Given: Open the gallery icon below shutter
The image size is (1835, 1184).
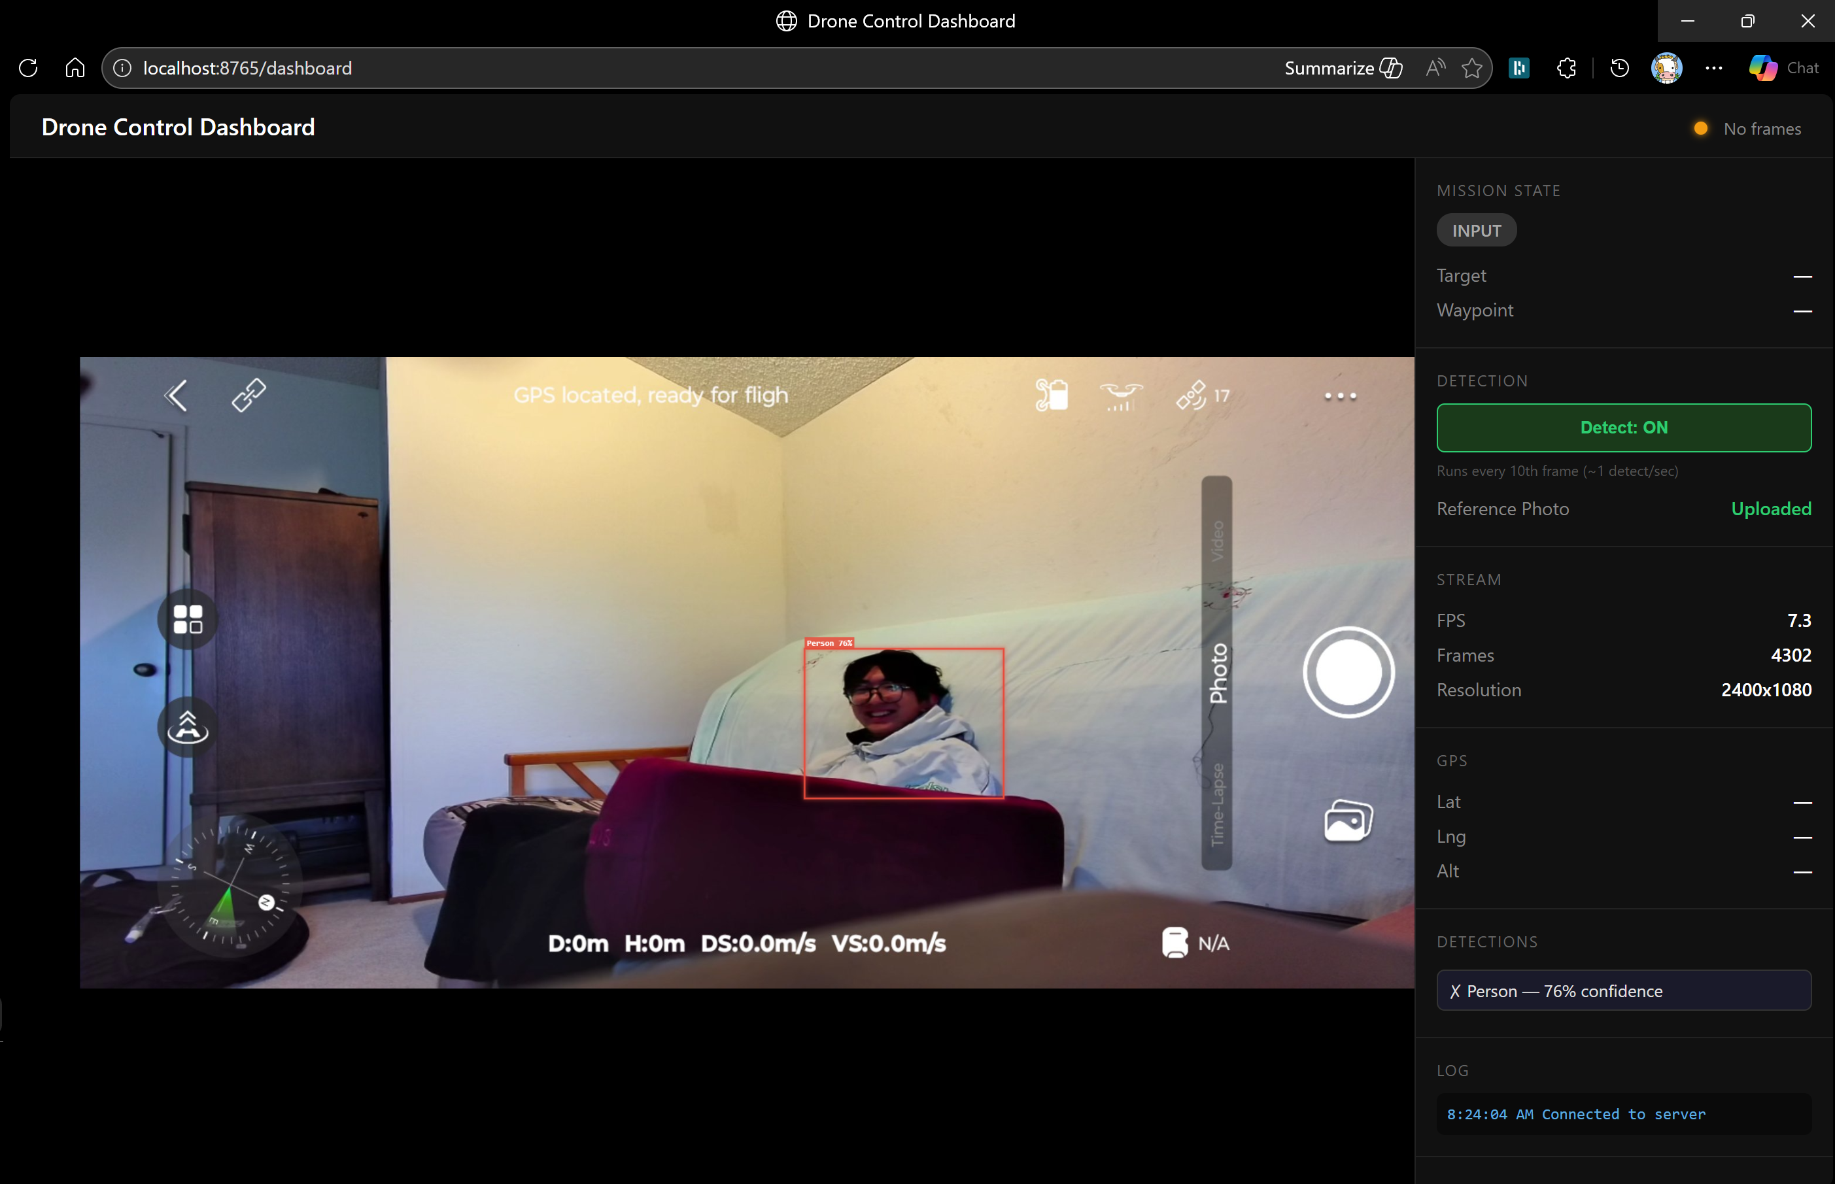Looking at the screenshot, I should [1347, 821].
